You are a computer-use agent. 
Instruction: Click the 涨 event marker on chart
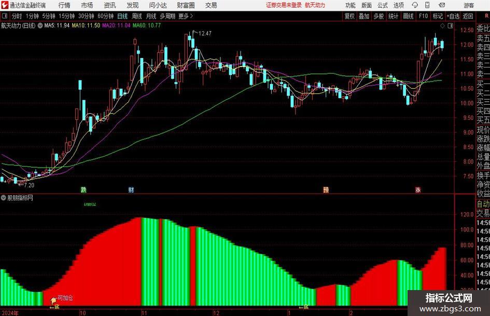point(418,189)
